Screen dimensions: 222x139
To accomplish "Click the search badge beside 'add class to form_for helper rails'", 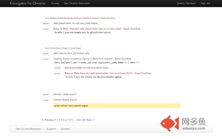I will [x=46, y=54].
